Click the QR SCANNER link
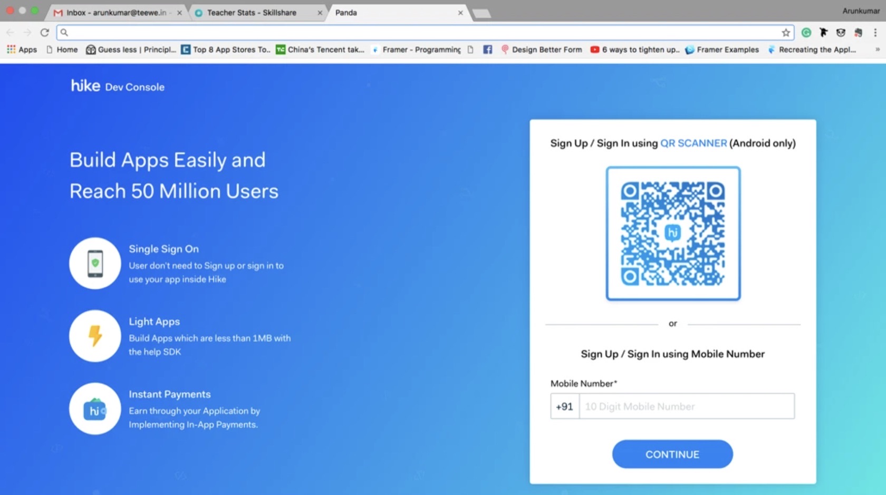The width and height of the screenshot is (886, 495). (694, 143)
